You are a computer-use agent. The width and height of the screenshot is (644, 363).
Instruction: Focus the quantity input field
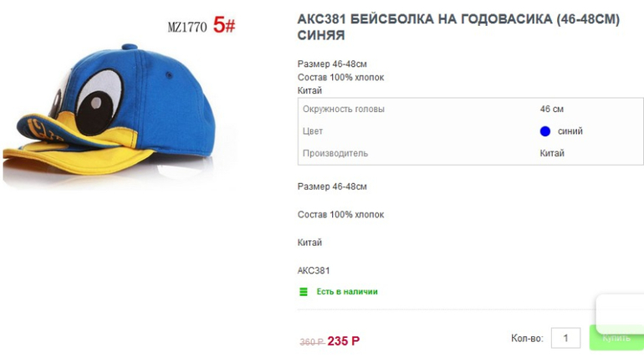pyautogui.click(x=565, y=338)
